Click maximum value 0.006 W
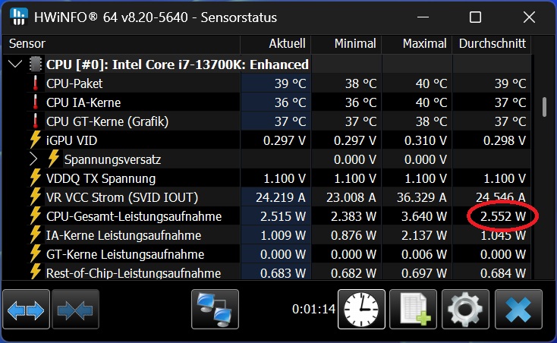557x343 pixels. [424, 254]
